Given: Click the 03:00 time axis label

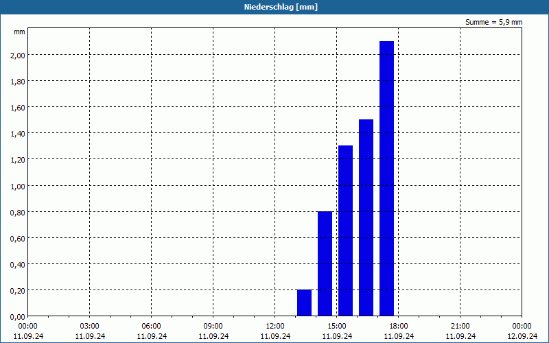Looking at the screenshot, I should tap(90, 327).
